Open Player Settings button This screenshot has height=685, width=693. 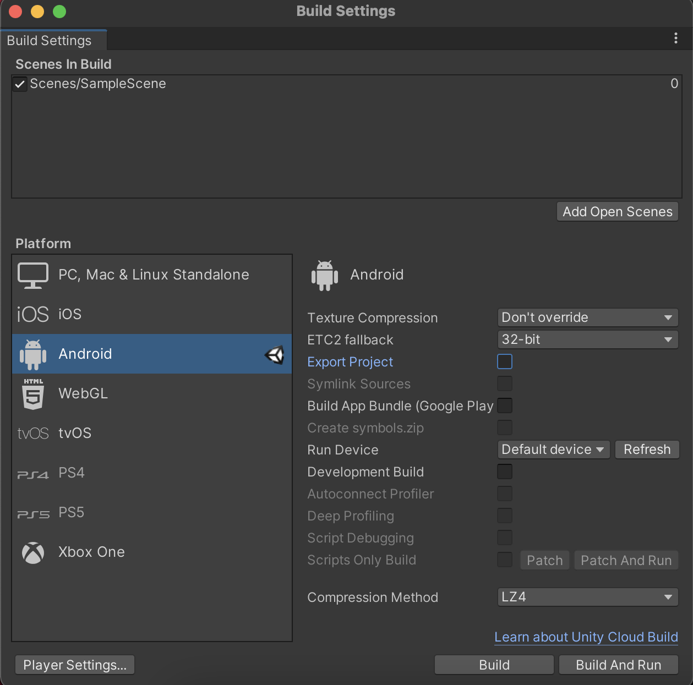click(x=75, y=665)
